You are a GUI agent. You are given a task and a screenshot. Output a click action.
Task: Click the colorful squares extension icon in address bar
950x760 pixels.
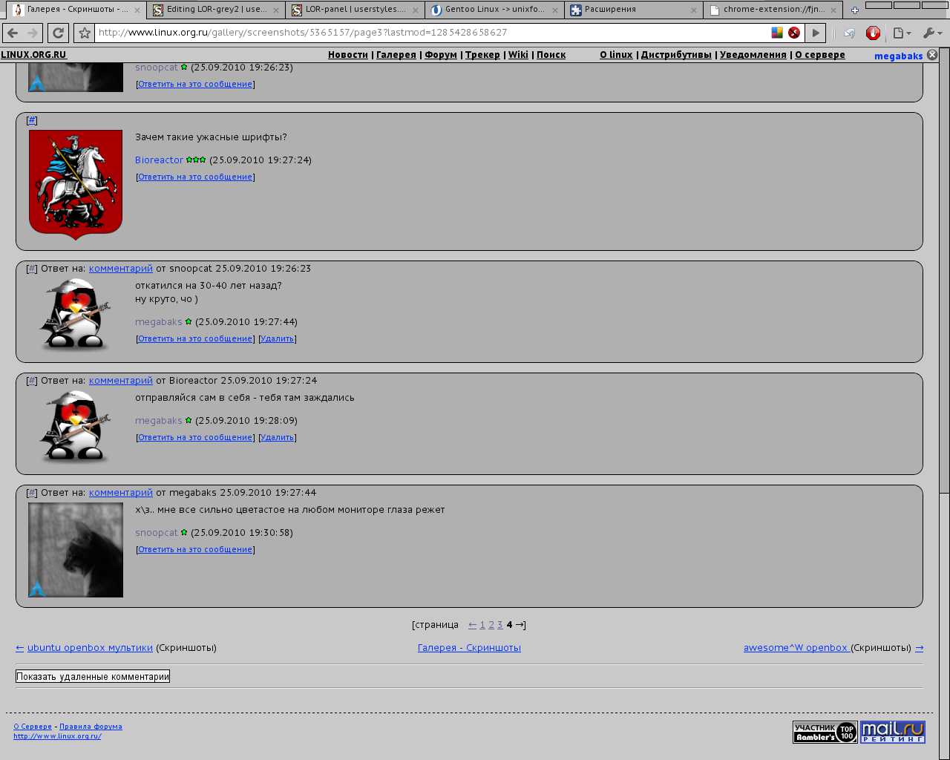pyautogui.click(x=777, y=33)
